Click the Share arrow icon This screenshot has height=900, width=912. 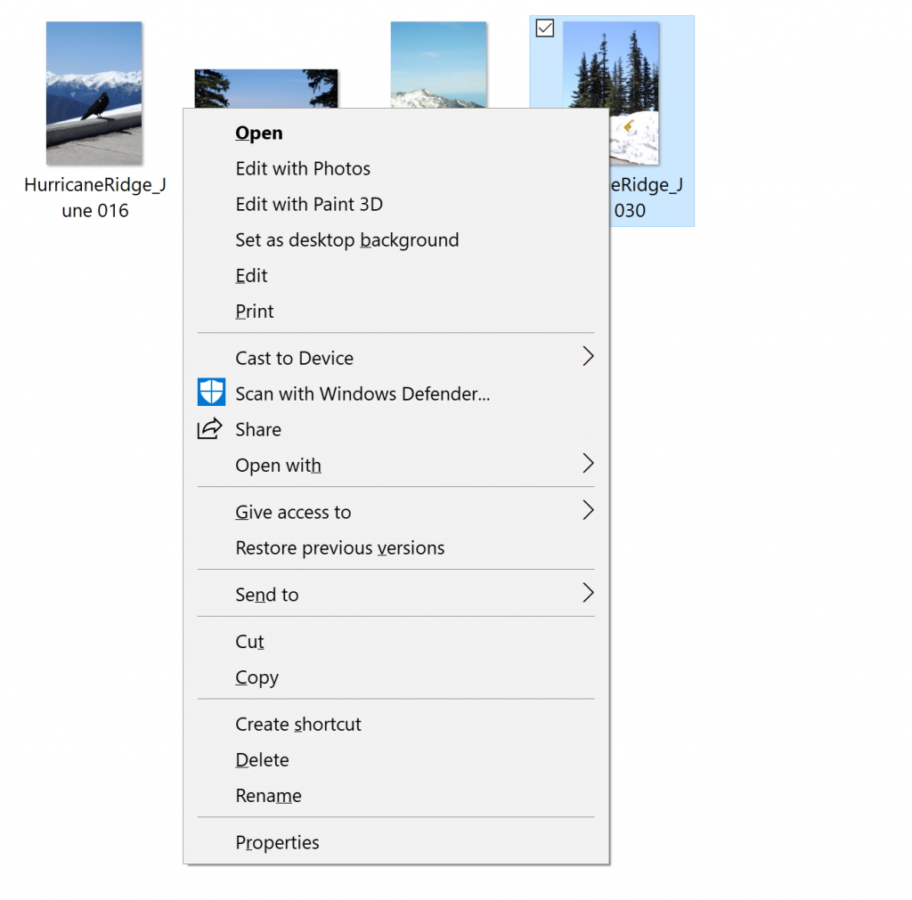pyautogui.click(x=209, y=429)
